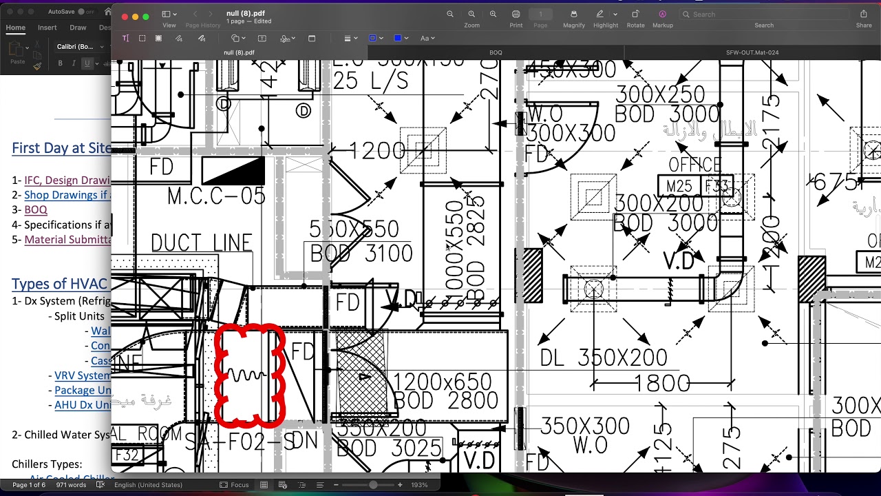Toggle Underline formatting in Word
Image resolution: width=881 pixels, height=496 pixels.
point(87,63)
